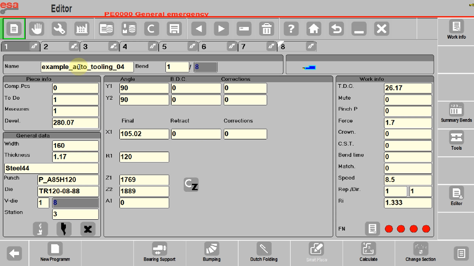Screen dimensions: 474x266
Task: Click Dutch Folding button
Action: [264, 252]
